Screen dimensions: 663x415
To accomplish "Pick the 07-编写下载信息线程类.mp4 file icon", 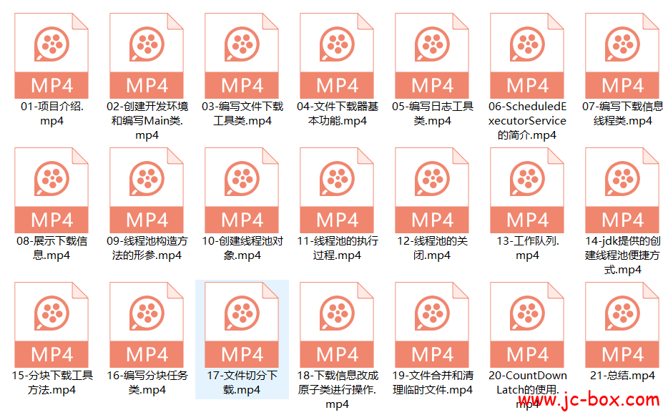I will (x=622, y=56).
